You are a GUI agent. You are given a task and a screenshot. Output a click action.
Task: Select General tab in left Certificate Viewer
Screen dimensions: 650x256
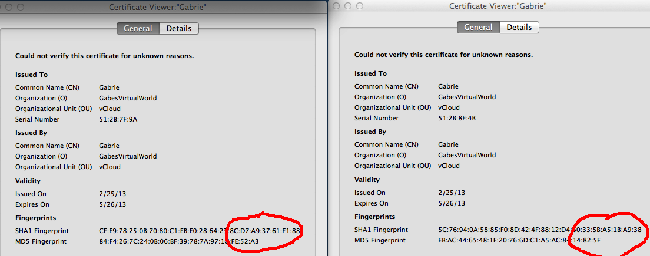pyautogui.click(x=138, y=29)
